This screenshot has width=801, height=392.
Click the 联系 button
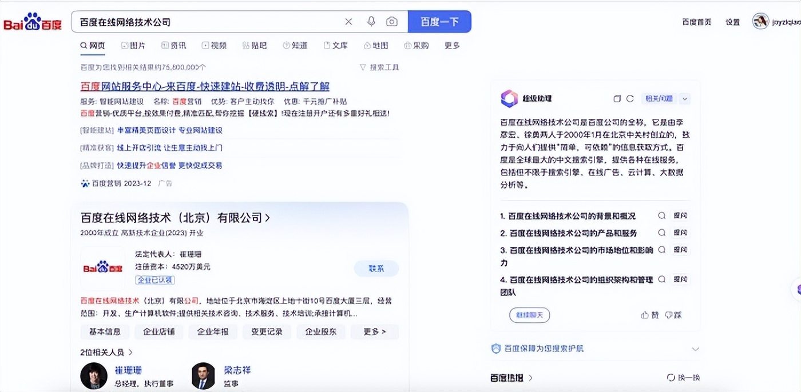click(376, 269)
